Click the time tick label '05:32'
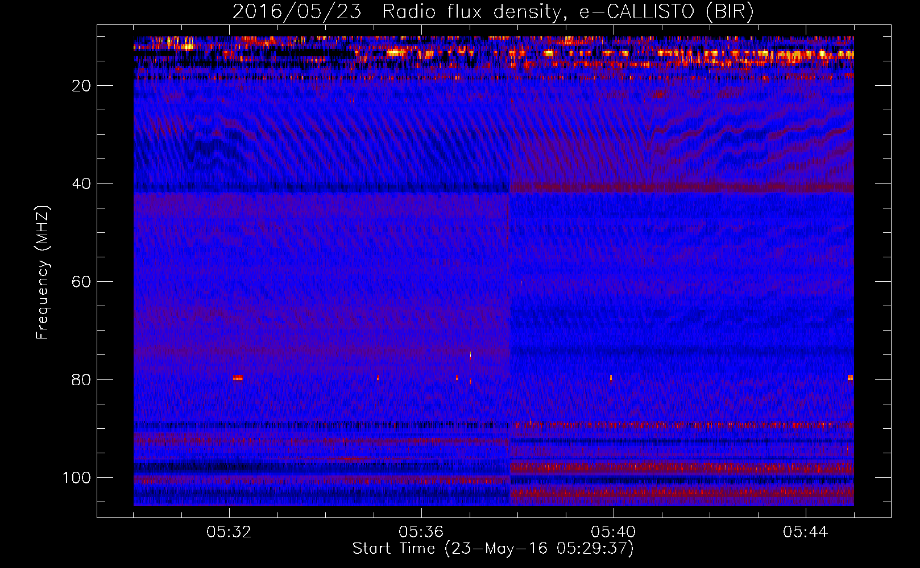Screen dimensions: 920x568 coord(229,532)
